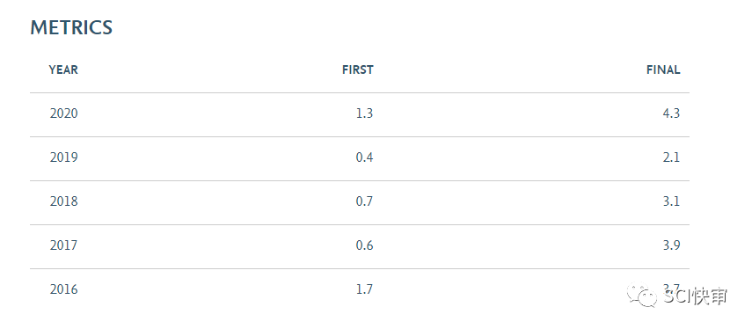Click the 2016 year row
The height and width of the screenshot is (329, 752).
click(360, 290)
